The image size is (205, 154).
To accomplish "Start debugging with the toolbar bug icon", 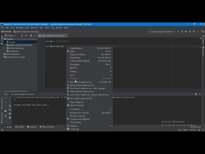I will (x=182, y=31).
